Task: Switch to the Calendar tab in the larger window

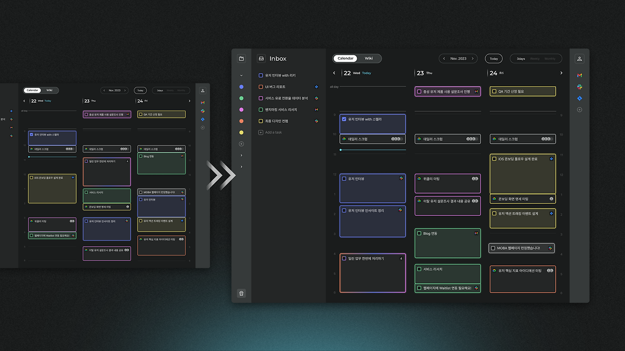Action: tap(346, 58)
